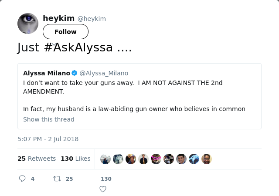Open Alyssa Milano's quoted profile name
Image resolution: width=279 pixels, height=196 pixels.
[46, 73]
